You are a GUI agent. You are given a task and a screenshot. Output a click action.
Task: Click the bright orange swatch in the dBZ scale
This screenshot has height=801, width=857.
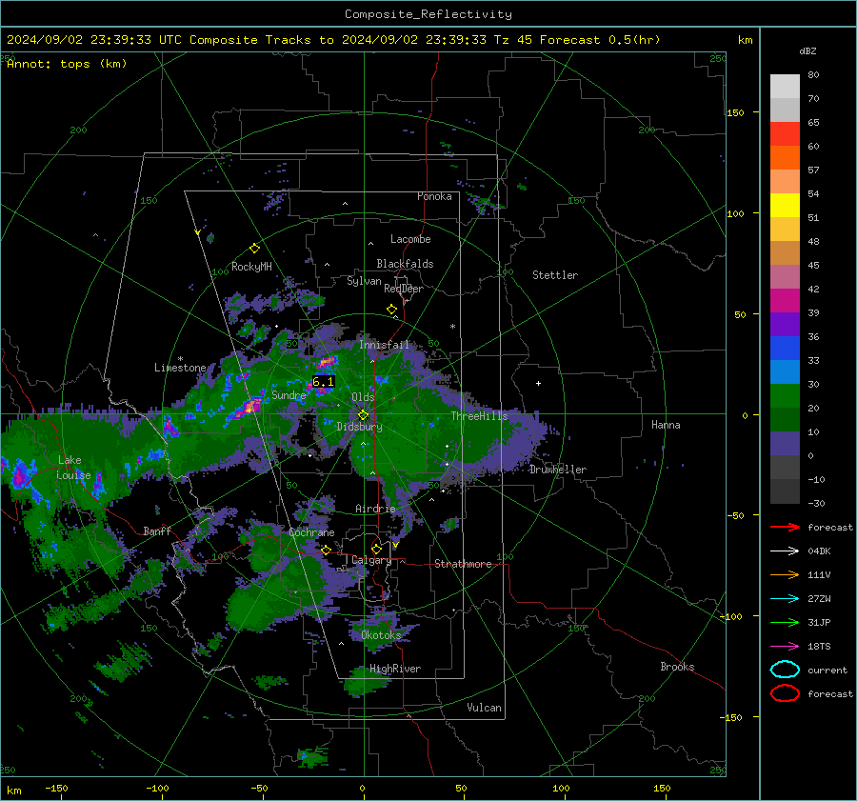pos(785,157)
